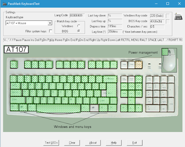Open the Keyboard type dropdown

pos(50,23)
